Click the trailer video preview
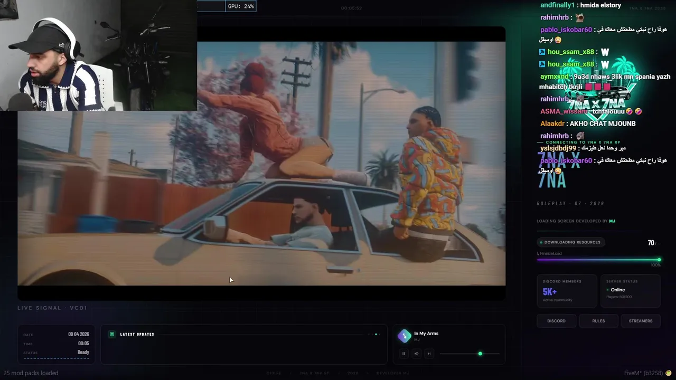 [x=261, y=164]
